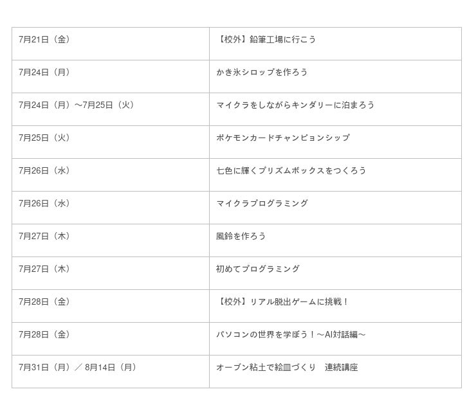Click the マイクラをしながらキンダリーに泊まろう event text
The width and height of the screenshot is (476, 414).
[x=295, y=105]
